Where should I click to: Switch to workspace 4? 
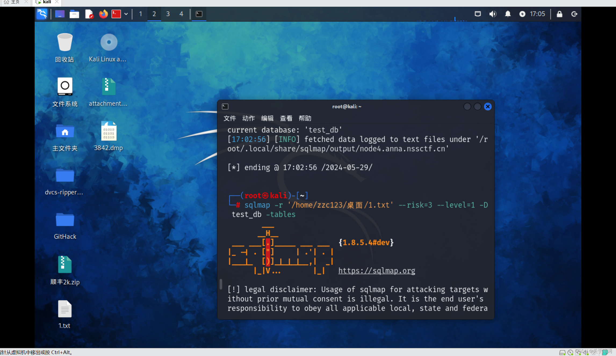181,14
